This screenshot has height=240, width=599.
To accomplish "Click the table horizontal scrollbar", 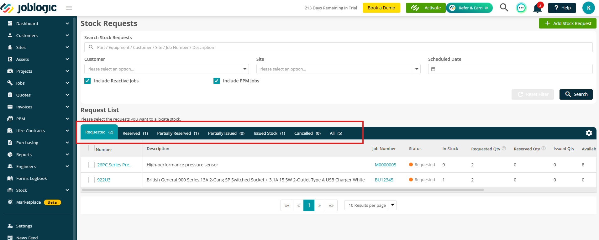I will coord(283,190).
